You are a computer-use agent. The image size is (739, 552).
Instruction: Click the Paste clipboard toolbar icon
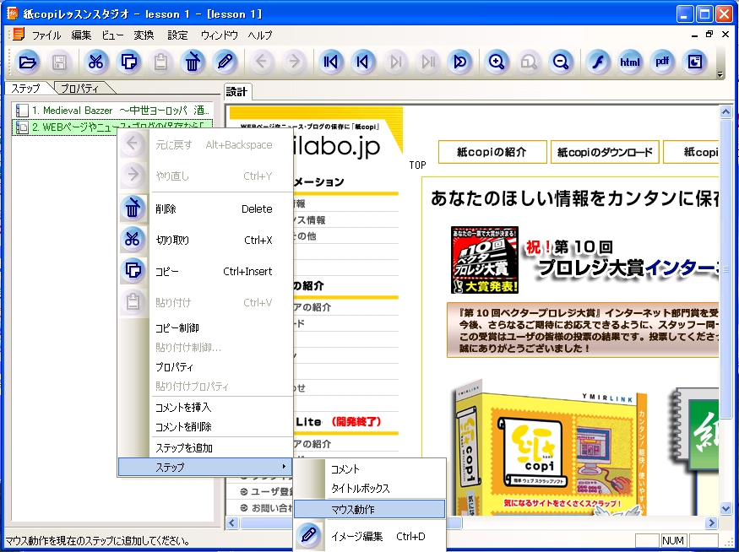160,62
